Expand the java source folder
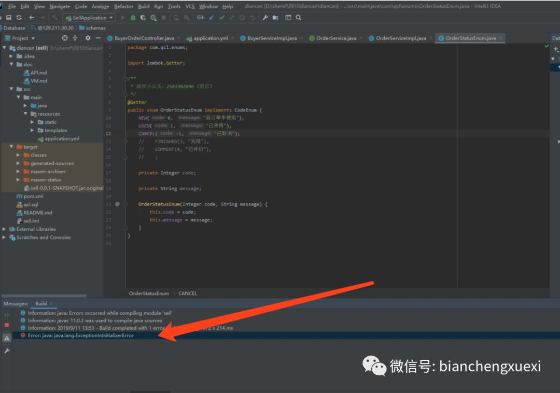Viewport: 560px width, 393px height. (25, 106)
